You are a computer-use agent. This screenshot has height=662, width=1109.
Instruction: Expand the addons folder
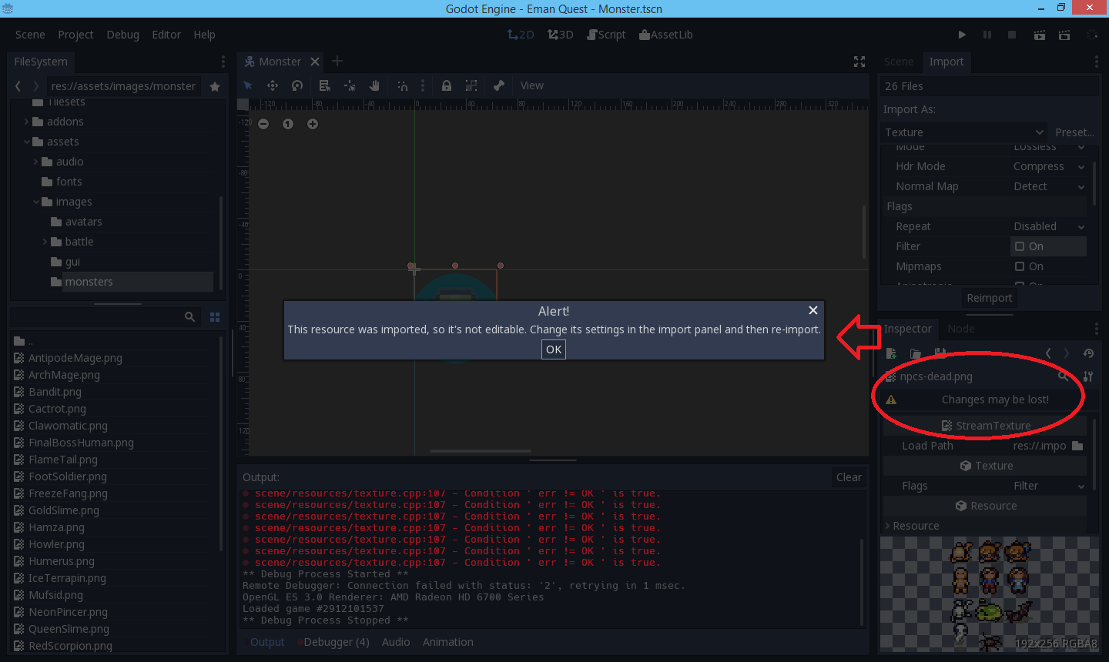27,122
